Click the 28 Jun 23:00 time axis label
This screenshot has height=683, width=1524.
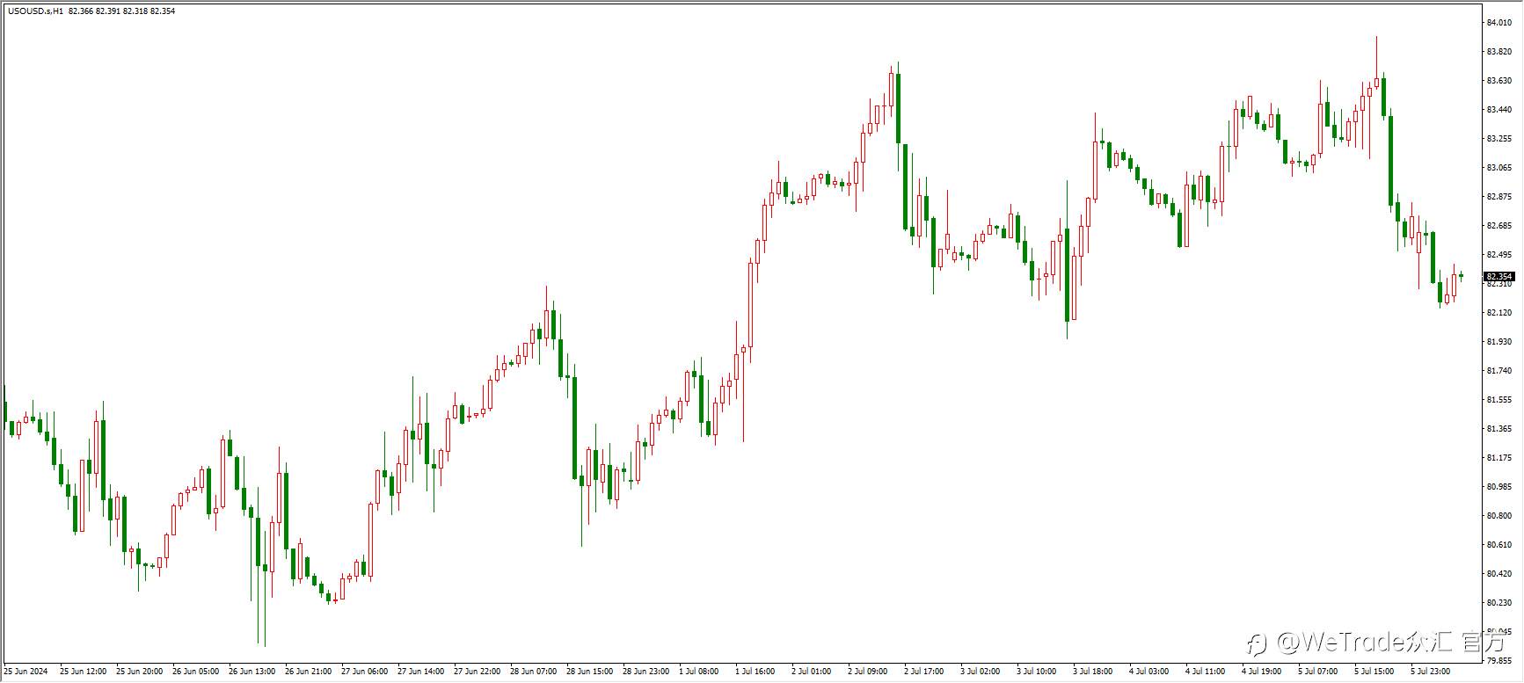645,672
